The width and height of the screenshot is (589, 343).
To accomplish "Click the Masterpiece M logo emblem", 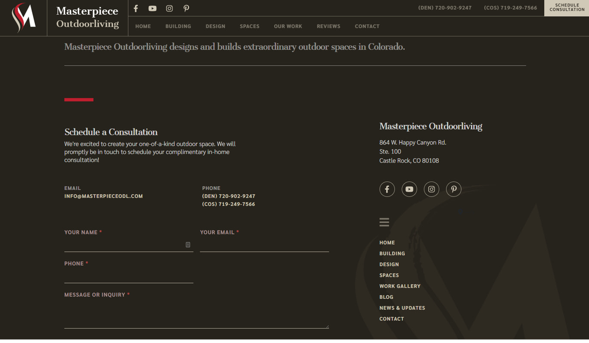I will [24, 18].
